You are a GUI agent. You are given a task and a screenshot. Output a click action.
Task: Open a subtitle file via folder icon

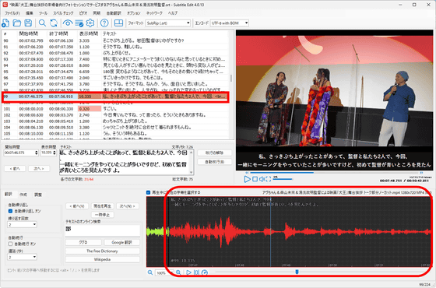(16, 23)
